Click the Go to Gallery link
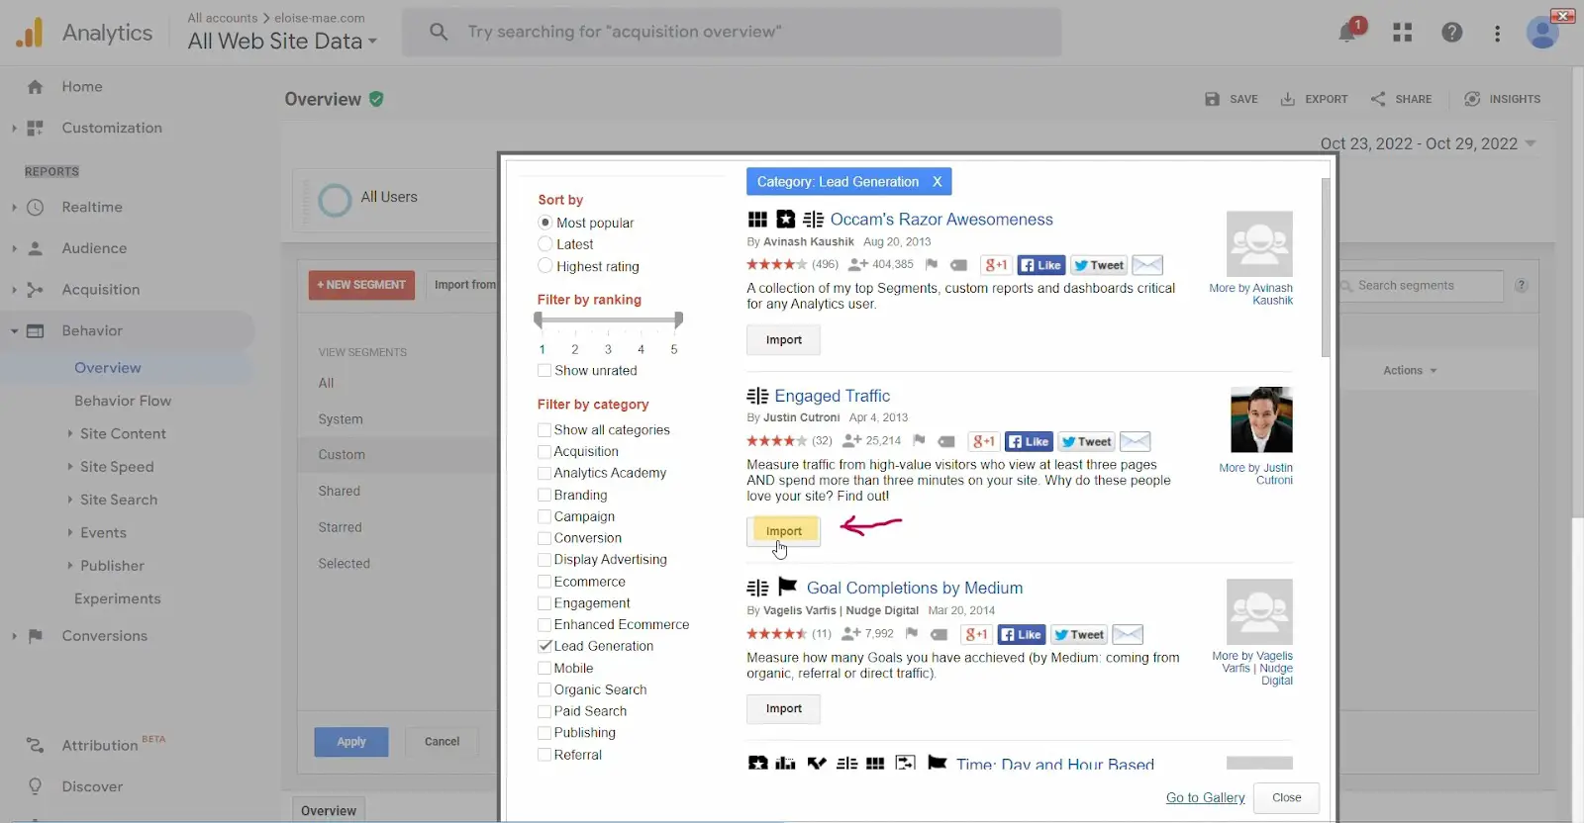This screenshot has width=1584, height=823. click(1205, 798)
